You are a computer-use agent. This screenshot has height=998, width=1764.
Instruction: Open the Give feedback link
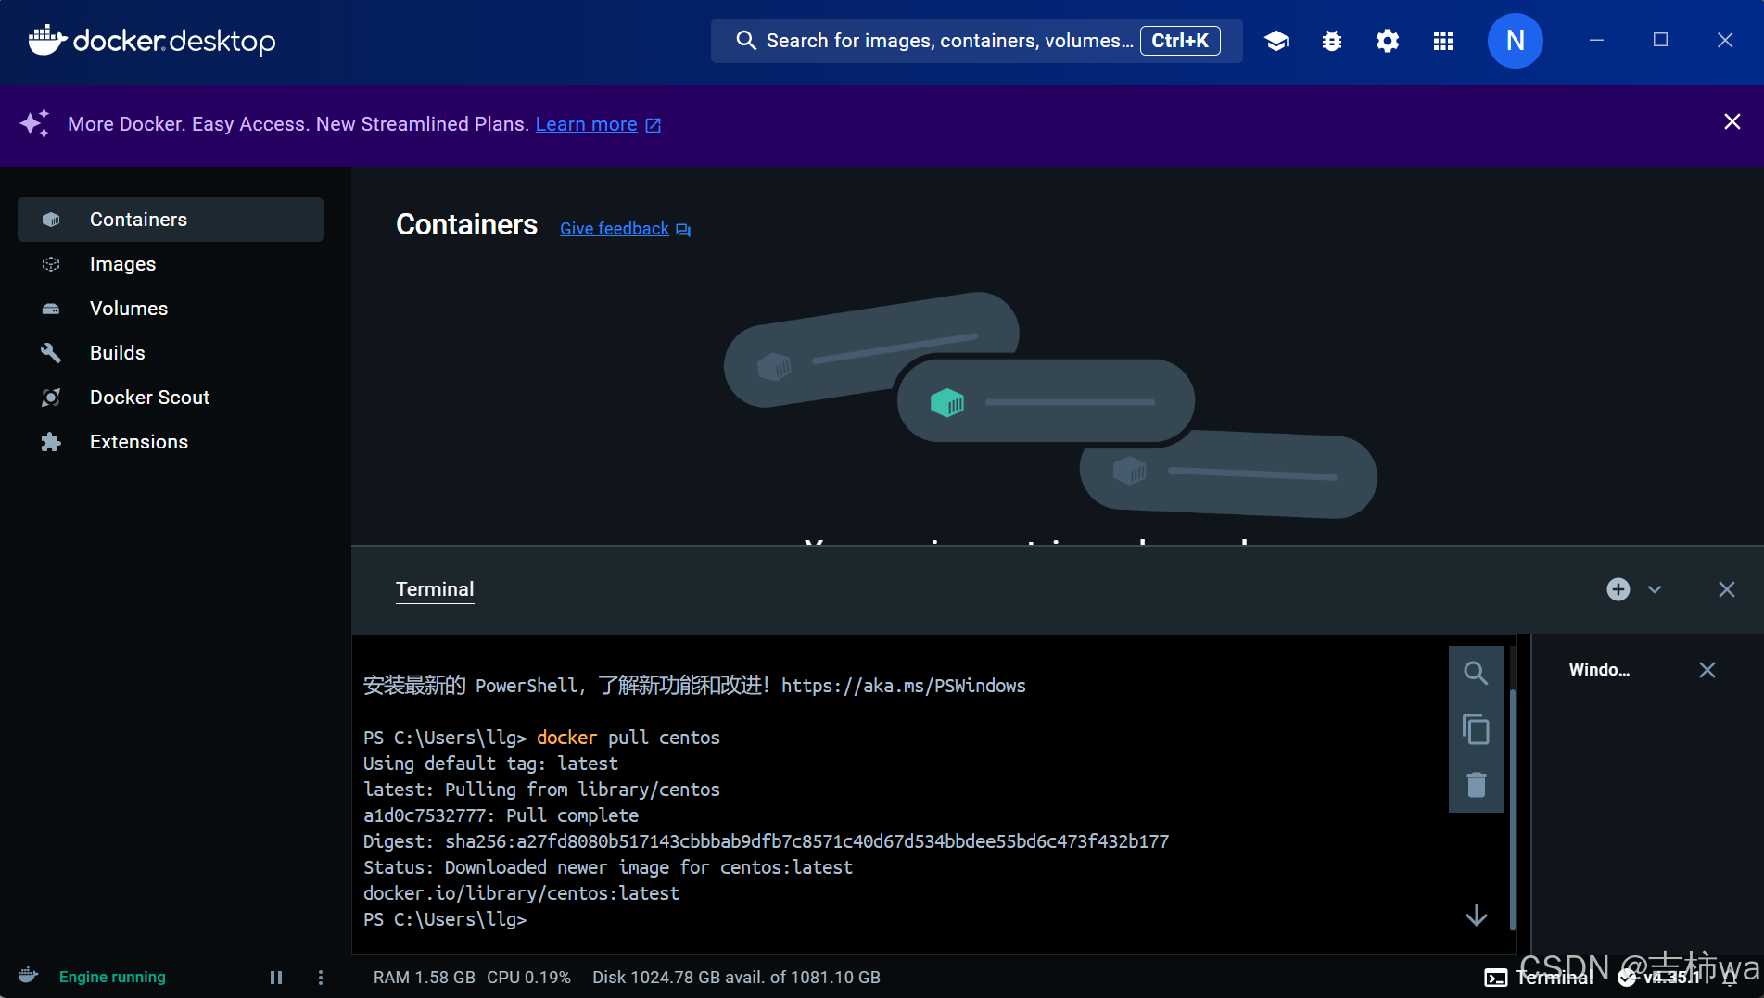tap(625, 229)
